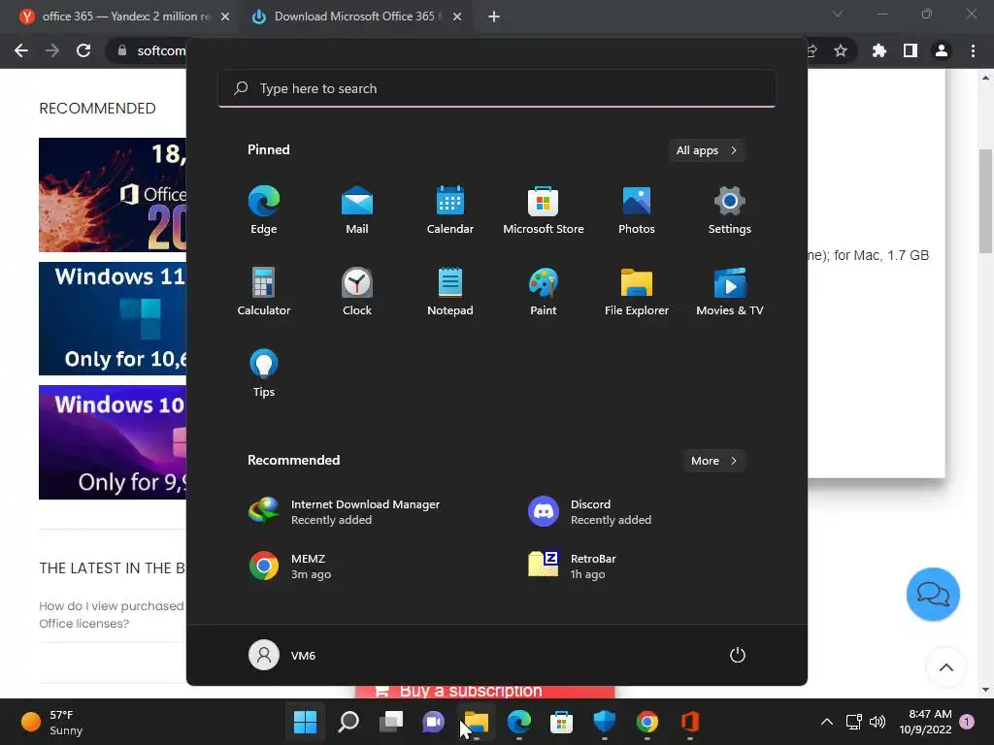Screen dimensions: 994x745
Task: Toggle Chrome side panel
Action: [911, 50]
